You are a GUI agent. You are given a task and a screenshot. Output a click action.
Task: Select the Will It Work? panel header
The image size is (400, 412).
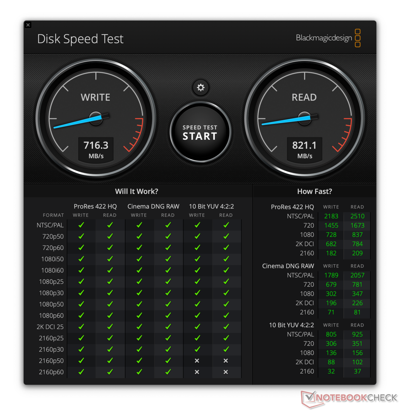click(136, 191)
